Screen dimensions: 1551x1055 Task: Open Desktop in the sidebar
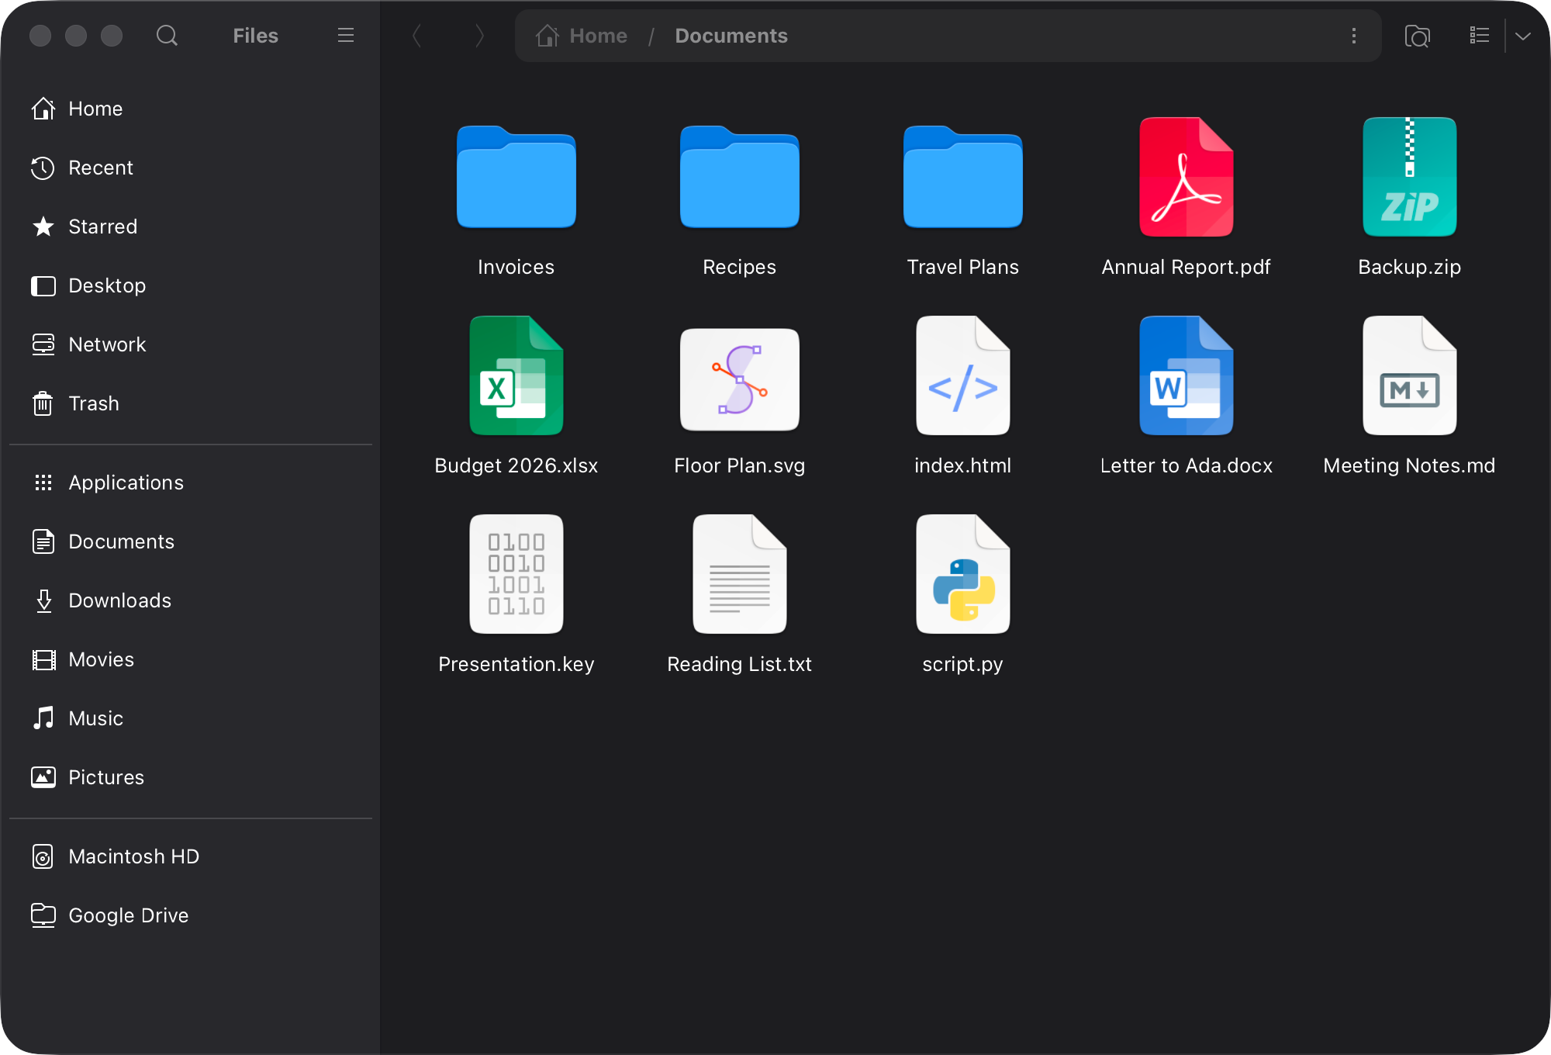click(x=191, y=285)
